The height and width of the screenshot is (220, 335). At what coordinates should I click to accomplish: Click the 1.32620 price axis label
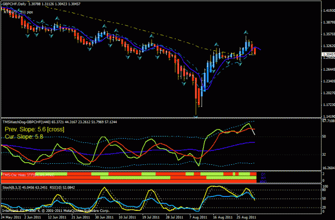pos(329,46)
